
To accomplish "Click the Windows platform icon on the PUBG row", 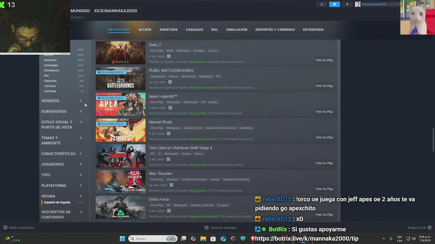I will 170,82.
